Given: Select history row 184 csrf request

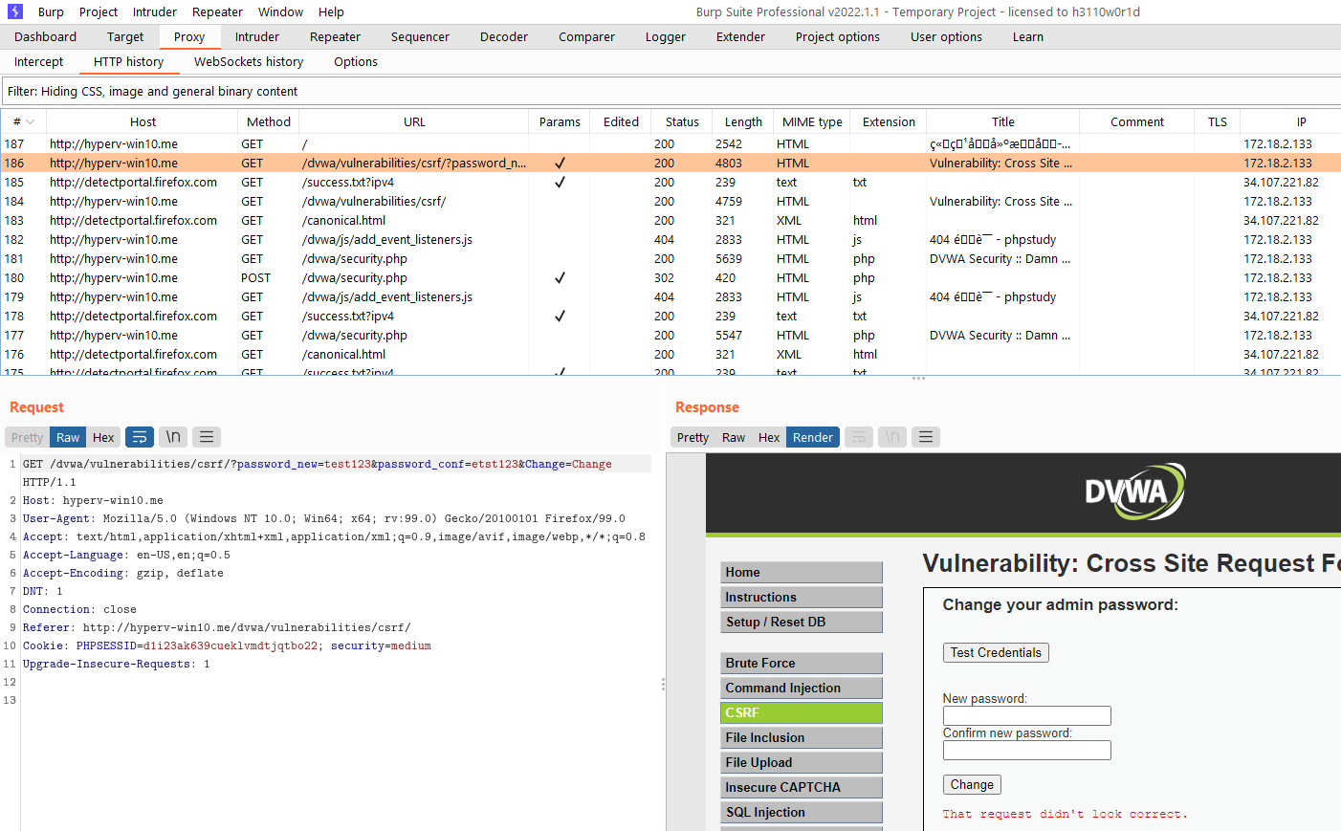Looking at the screenshot, I should pyautogui.click(x=670, y=201).
